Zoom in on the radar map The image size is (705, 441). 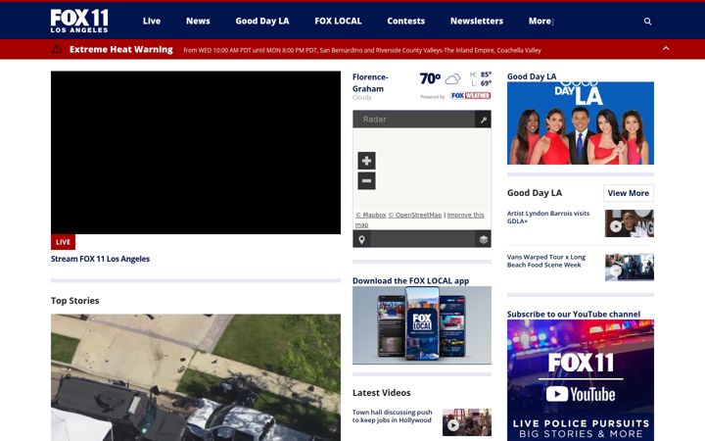click(x=366, y=161)
